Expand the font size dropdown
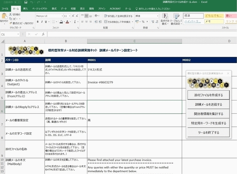Viewport: 237px width, 174px height. (x=70, y=16)
